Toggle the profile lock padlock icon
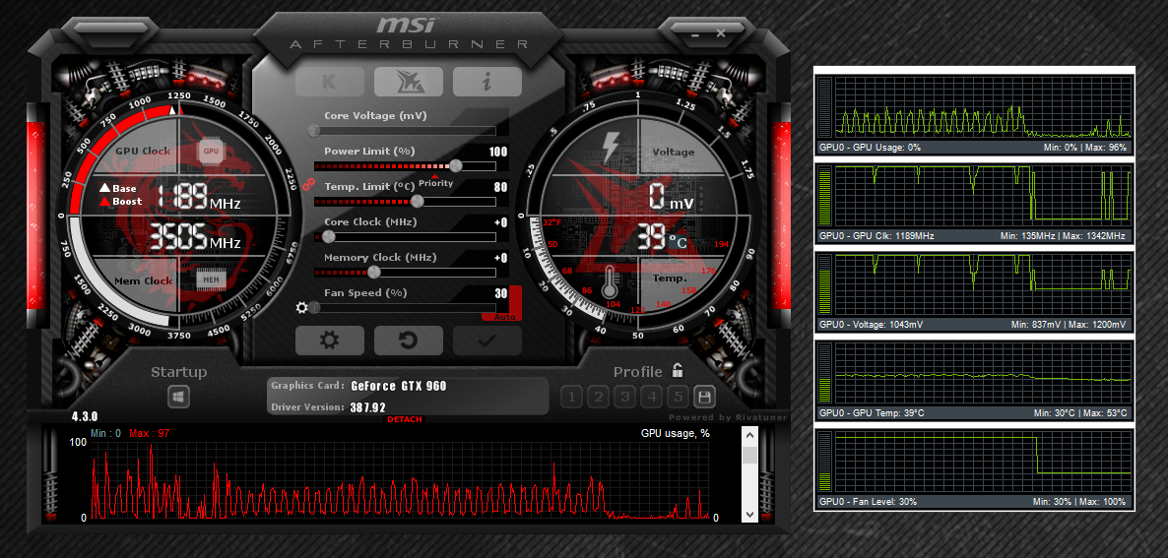The height and width of the screenshot is (558, 1168). pos(678,370)
